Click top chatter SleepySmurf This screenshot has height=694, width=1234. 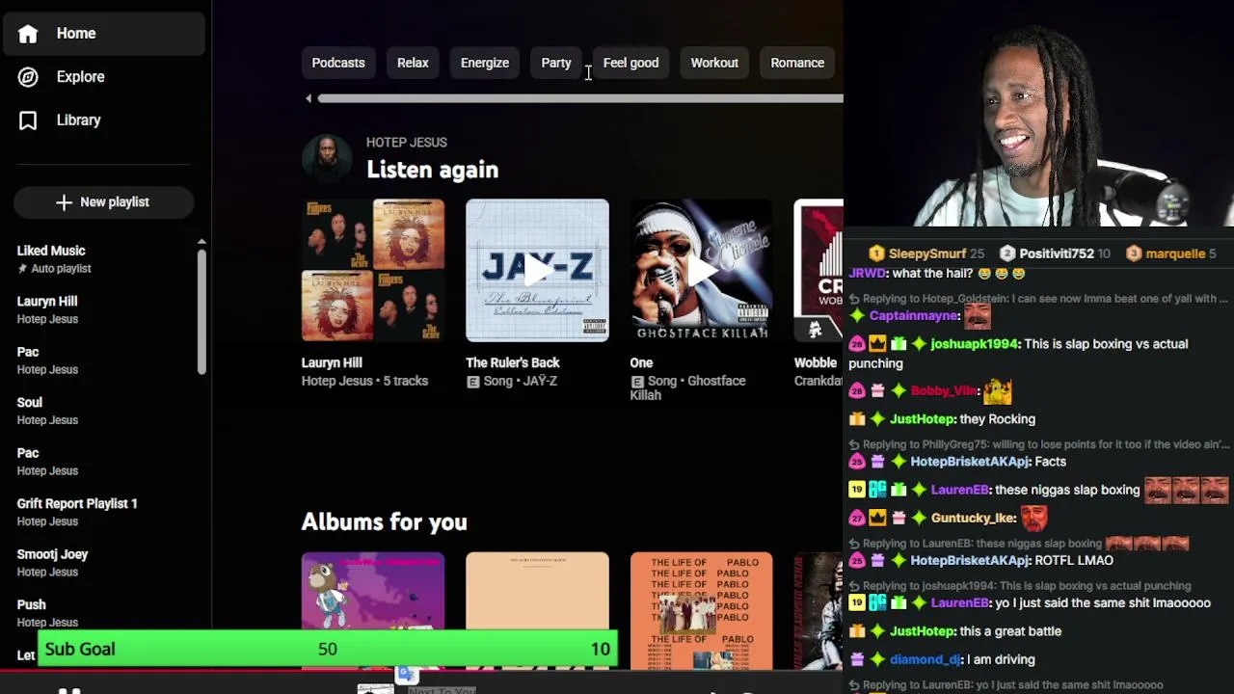coord(927,254)
